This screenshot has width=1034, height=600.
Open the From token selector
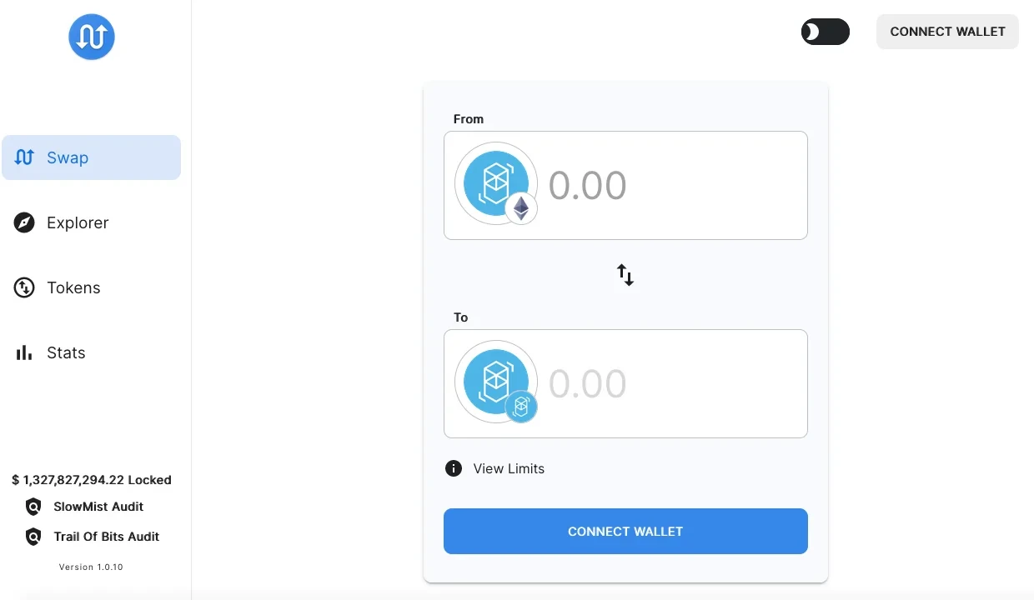pos(496,184)
